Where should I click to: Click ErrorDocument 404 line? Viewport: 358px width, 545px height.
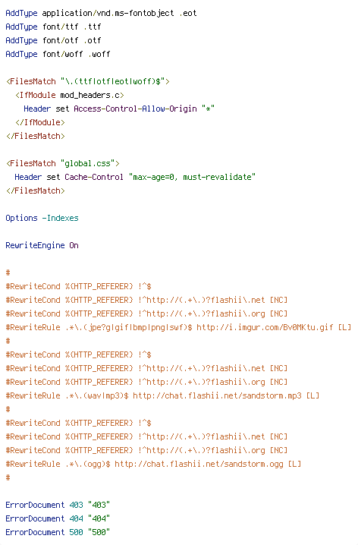coord(58,518)
